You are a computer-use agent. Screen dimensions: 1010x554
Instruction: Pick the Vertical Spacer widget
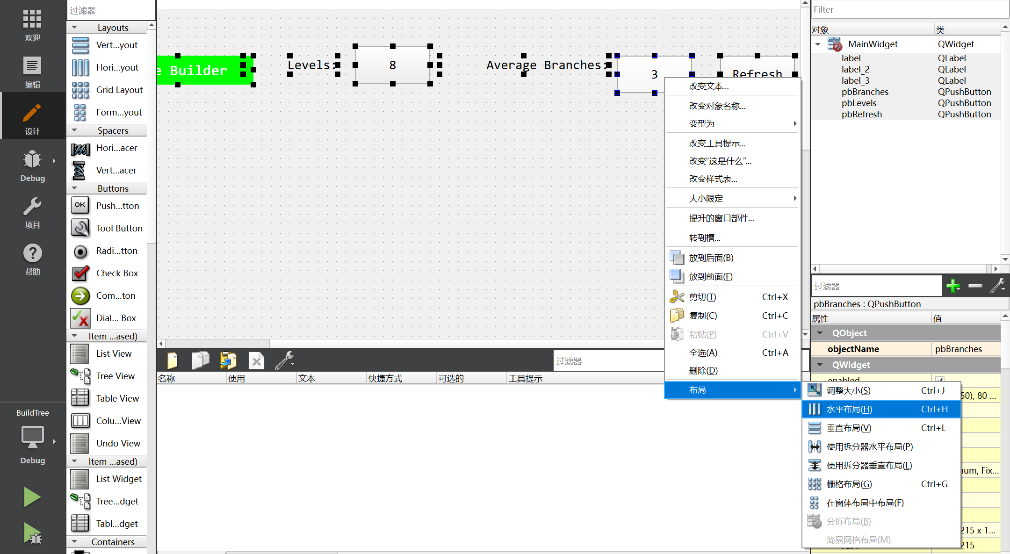coord(107,171)
